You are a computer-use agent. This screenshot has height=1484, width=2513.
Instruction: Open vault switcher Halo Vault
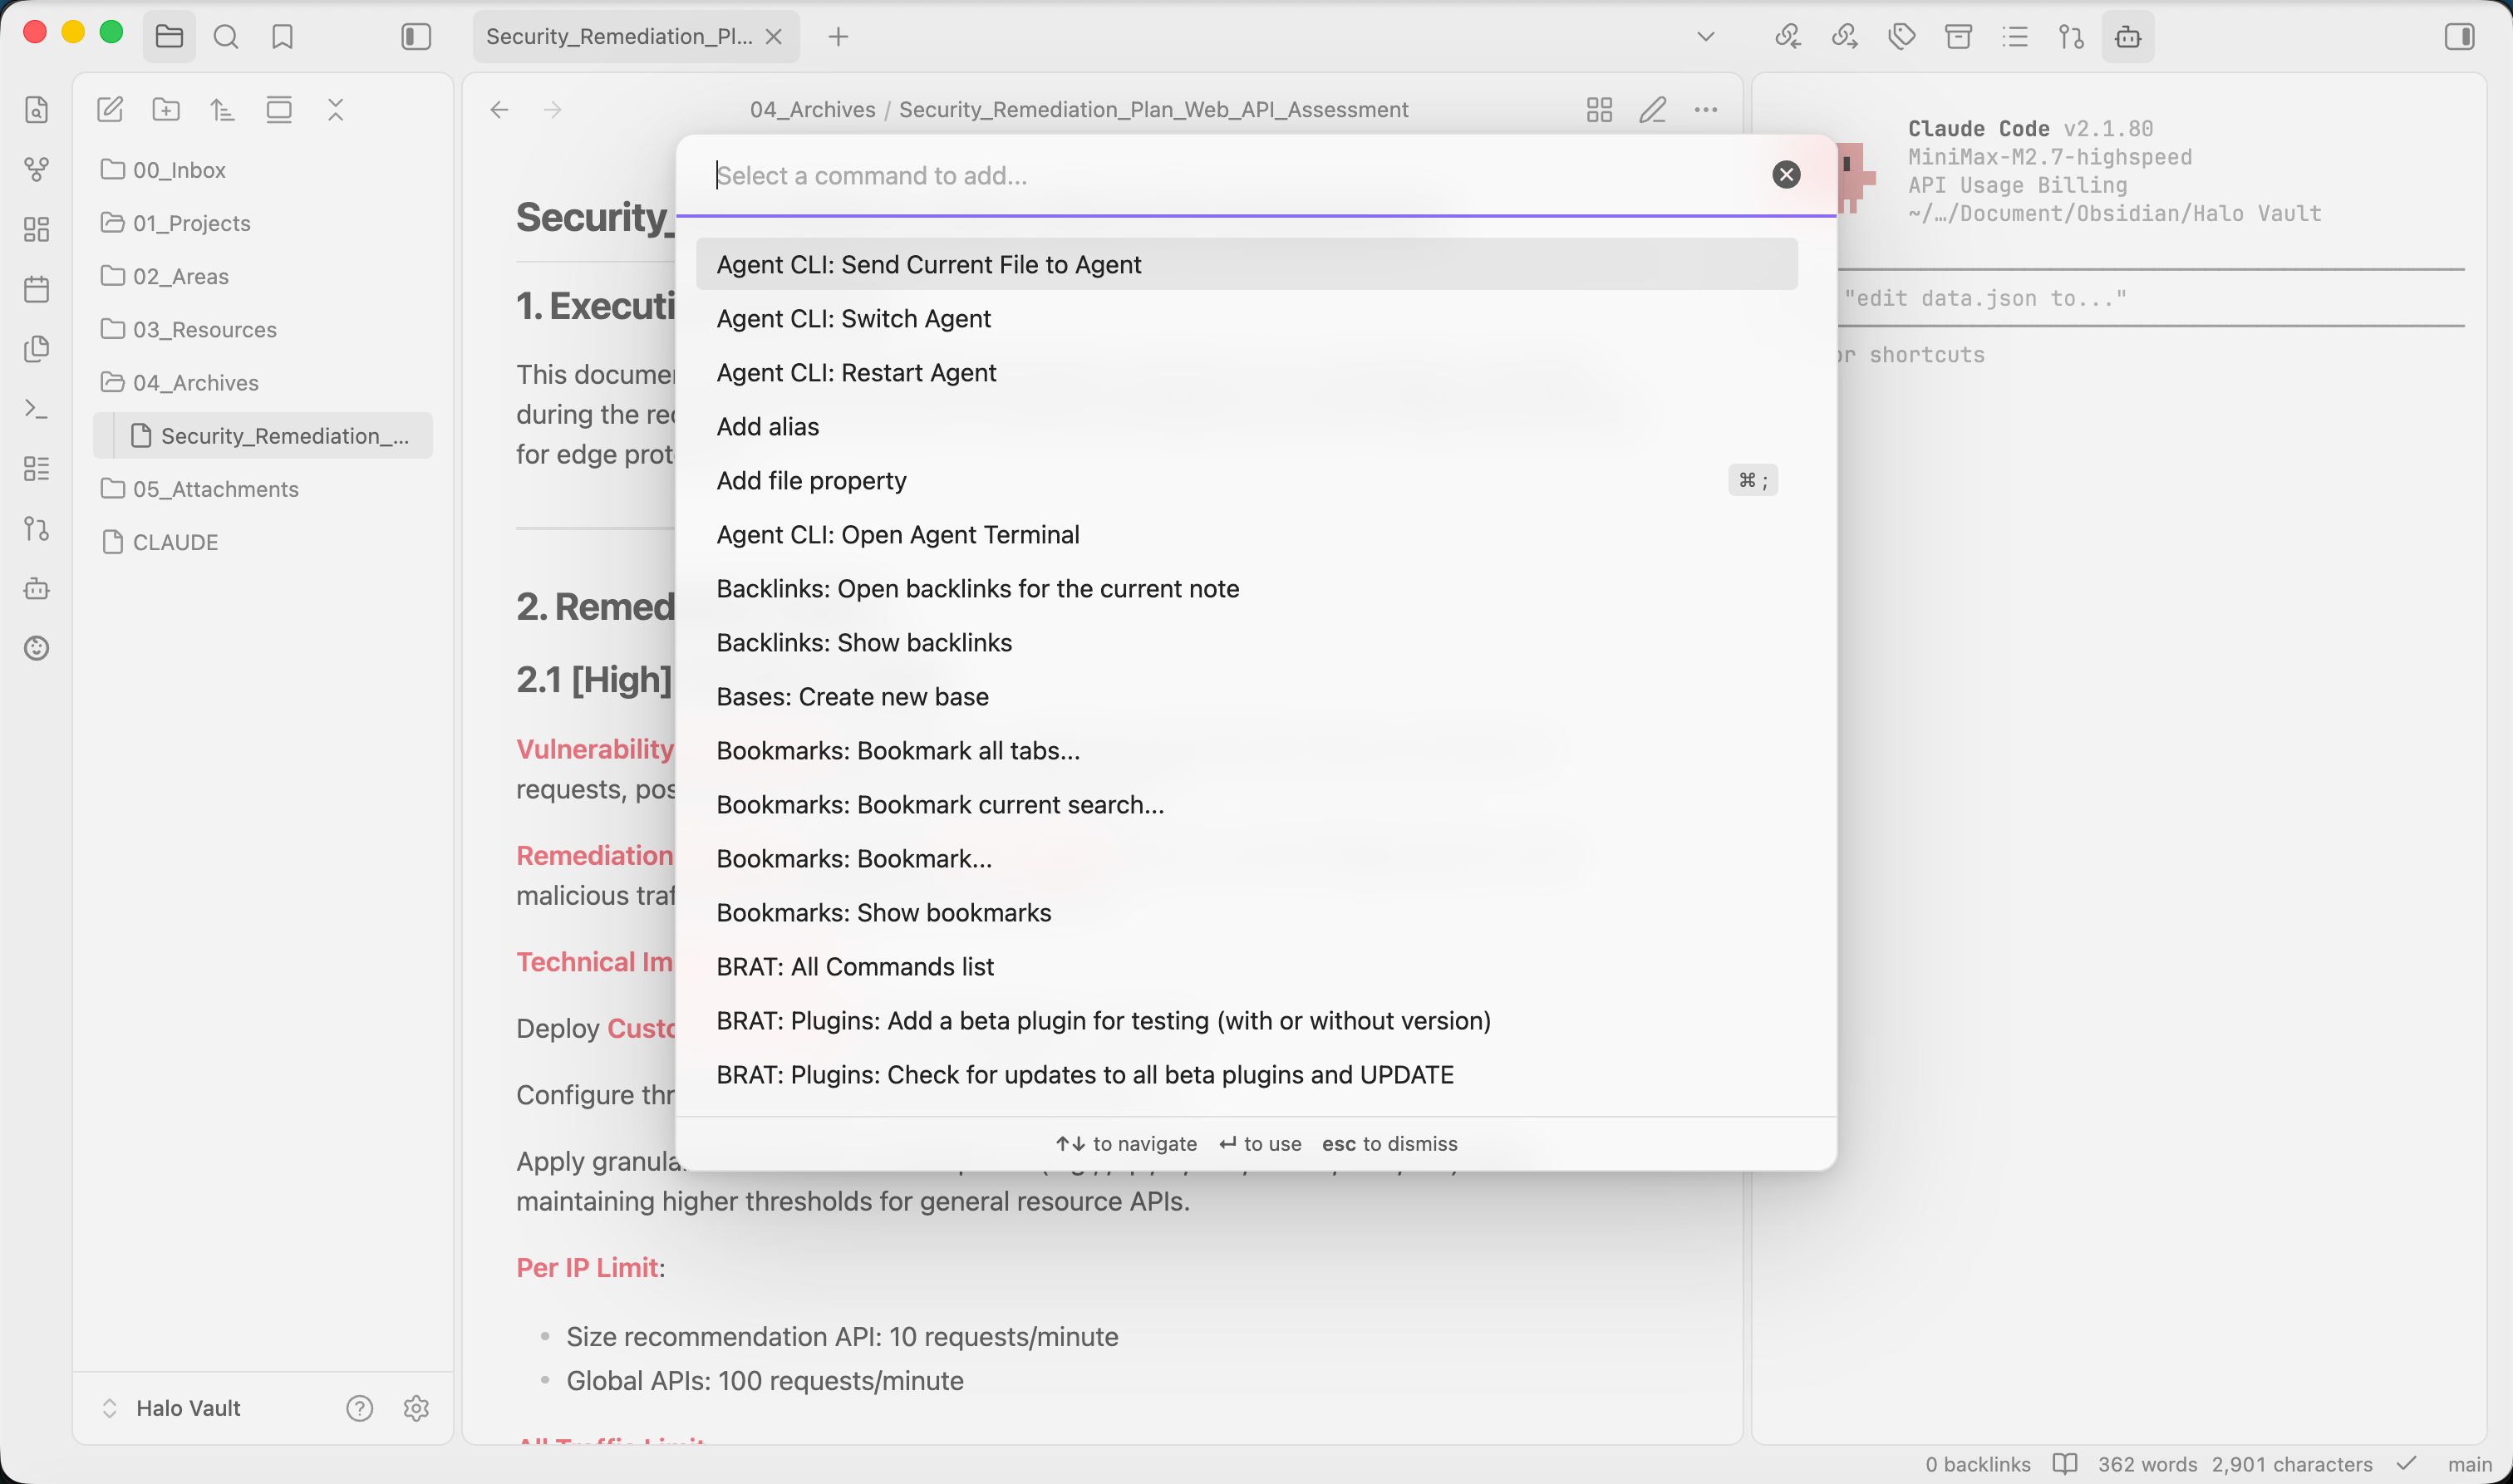pos(187,1408)
